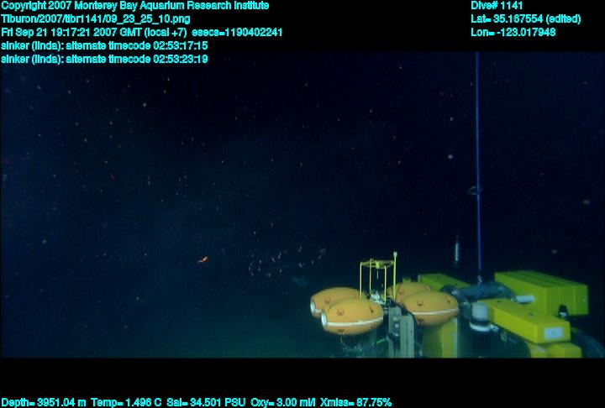Click the Monterey Bay Aquarium copyright line
605x408 pixels.
click(135, 6)
